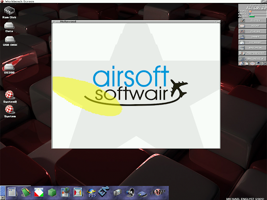Screen dimensions: 267x200
Task: Open the AmigaSYS 4 panel button
Action: [x=252, y=59]
